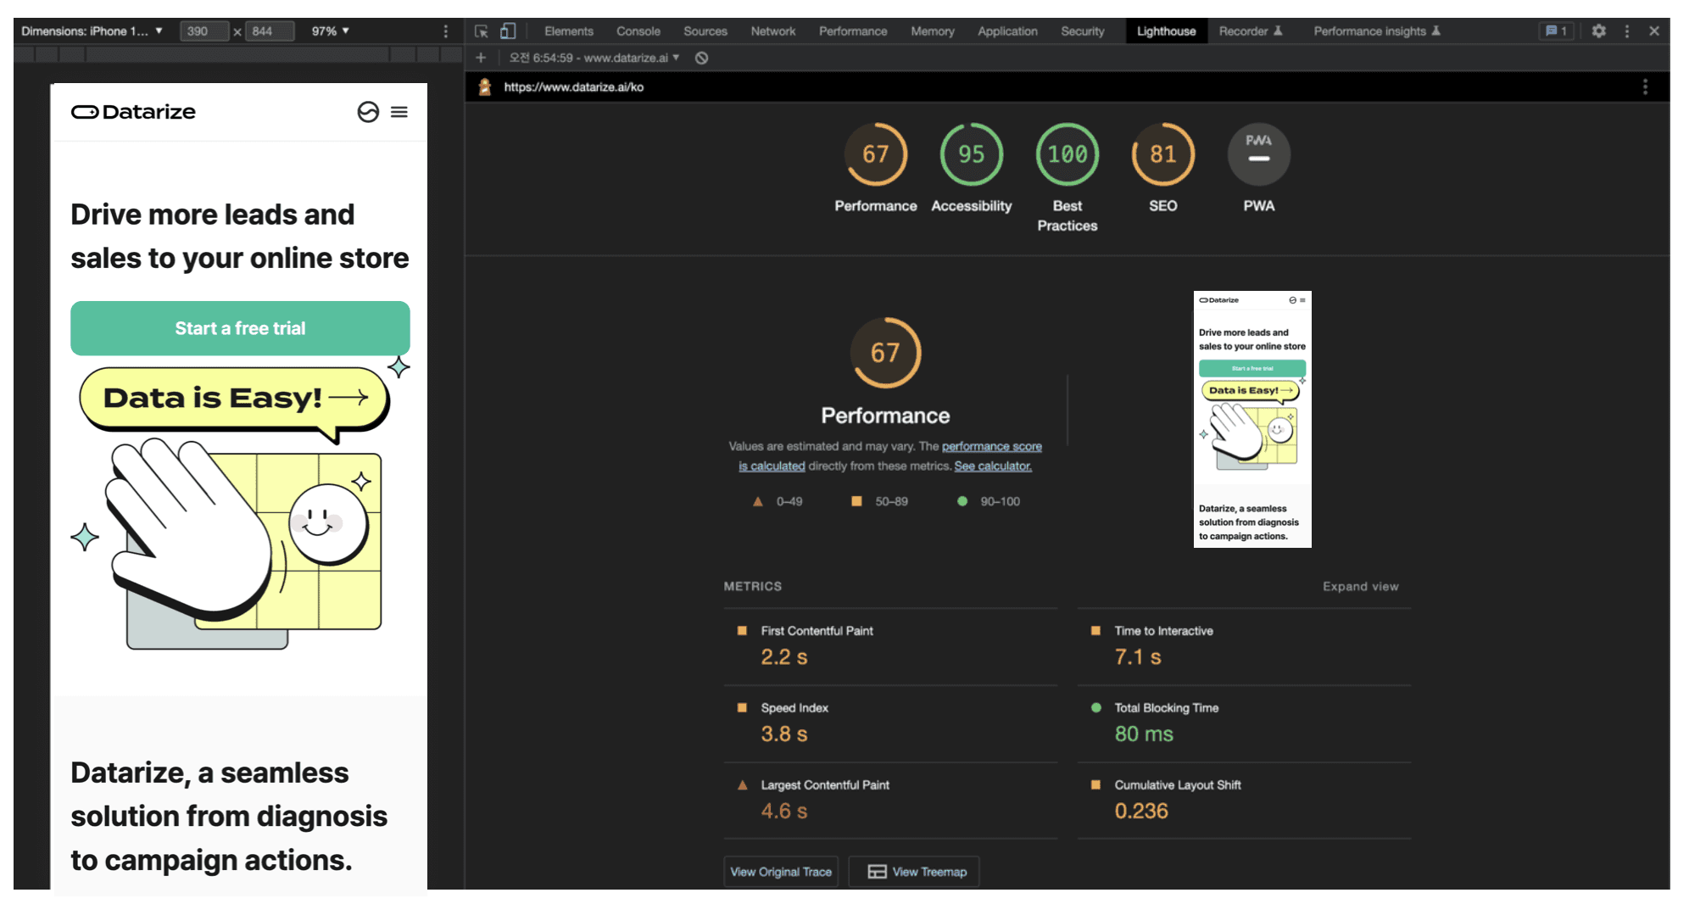Open the Performance insights tab

(1377, 31)
